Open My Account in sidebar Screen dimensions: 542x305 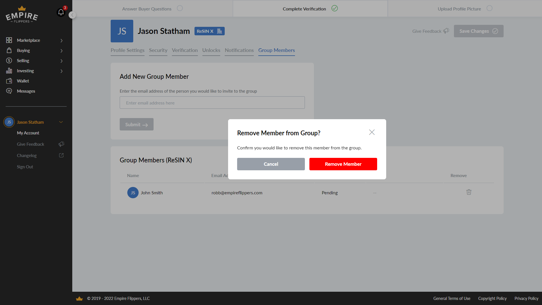28,133
